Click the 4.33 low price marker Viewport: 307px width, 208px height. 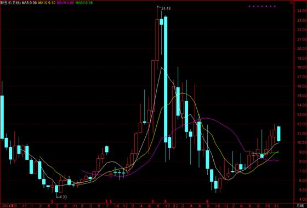[x=62, y=197]
